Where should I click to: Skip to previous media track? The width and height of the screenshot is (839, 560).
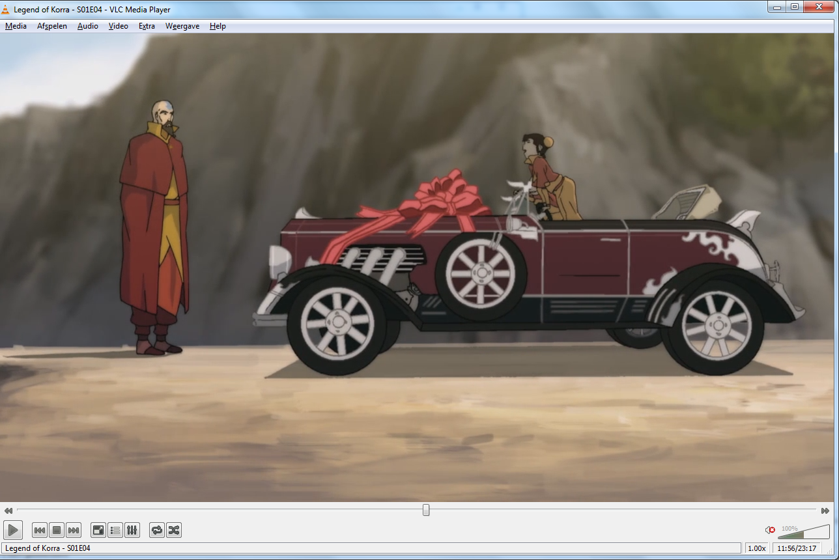point(40,530)
